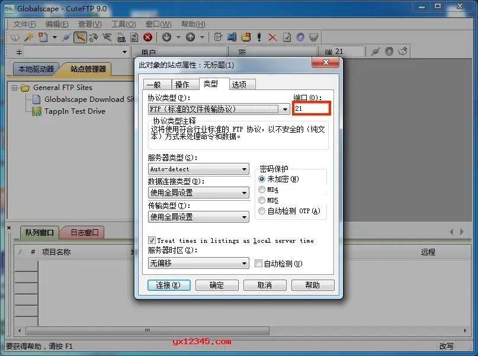Screen dimensions: 478x356
Task: Click the Reconnect toolbar icon
Action: (x=93, y=37)
